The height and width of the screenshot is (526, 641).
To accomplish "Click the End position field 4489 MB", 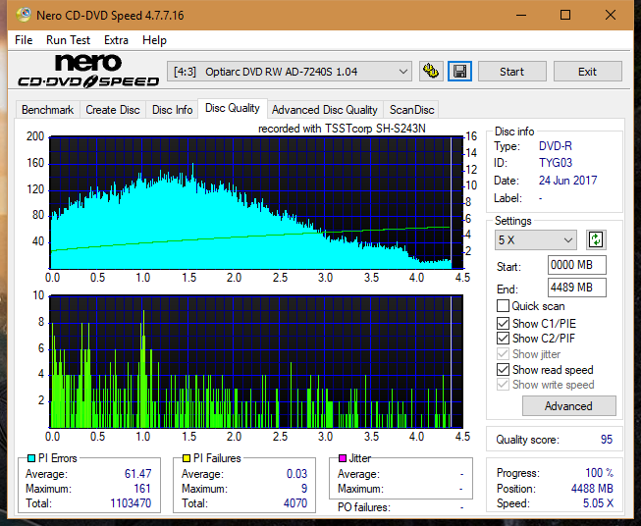I will pos(576,288).
